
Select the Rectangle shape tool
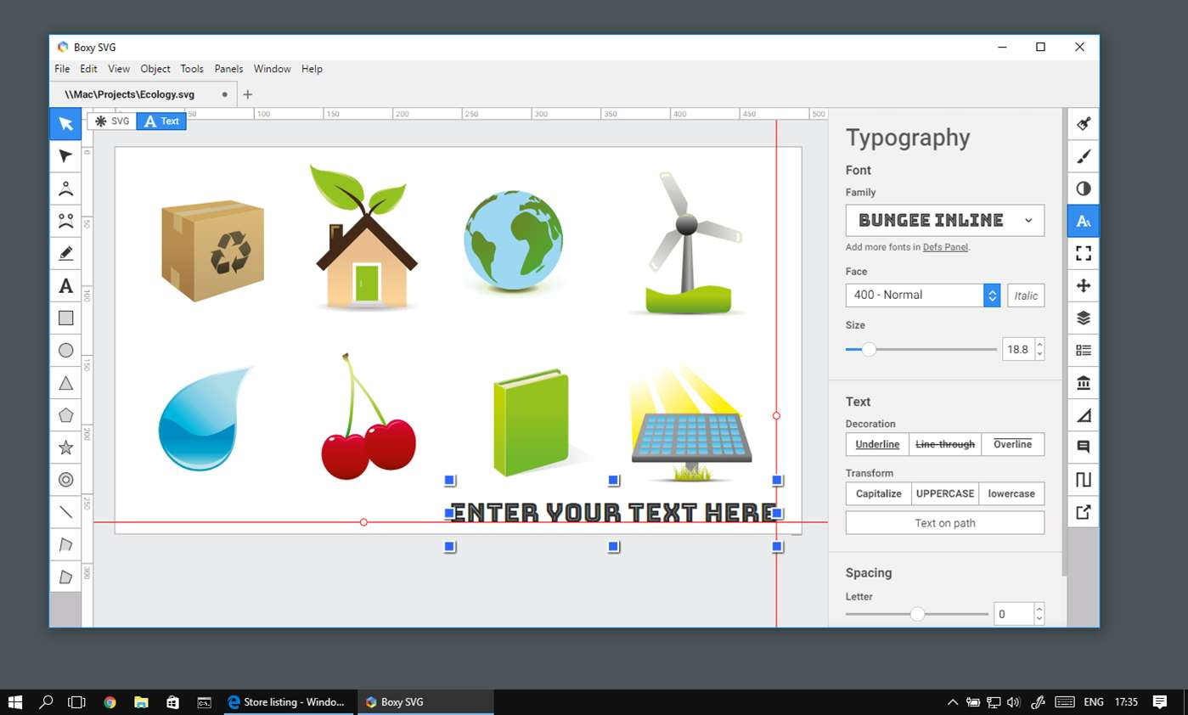65,318
